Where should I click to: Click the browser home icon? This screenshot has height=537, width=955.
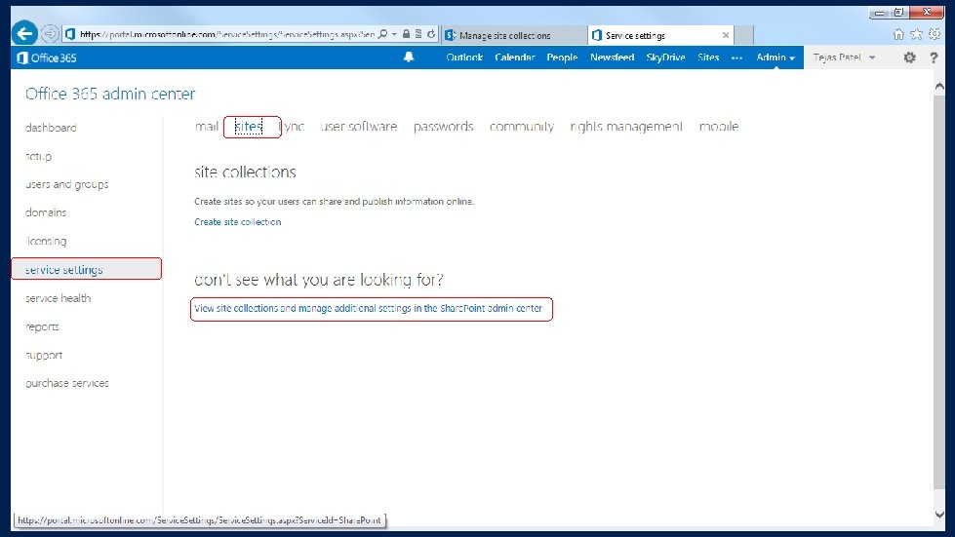point(898,35)
